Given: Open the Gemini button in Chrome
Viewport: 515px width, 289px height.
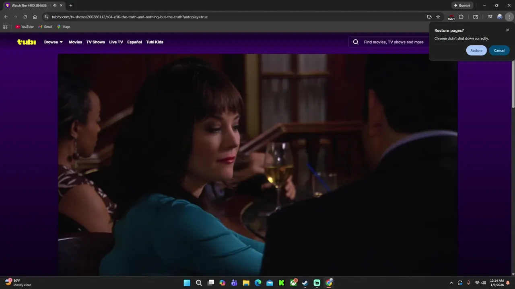Looking at the screenshot, I should point(462,6).
